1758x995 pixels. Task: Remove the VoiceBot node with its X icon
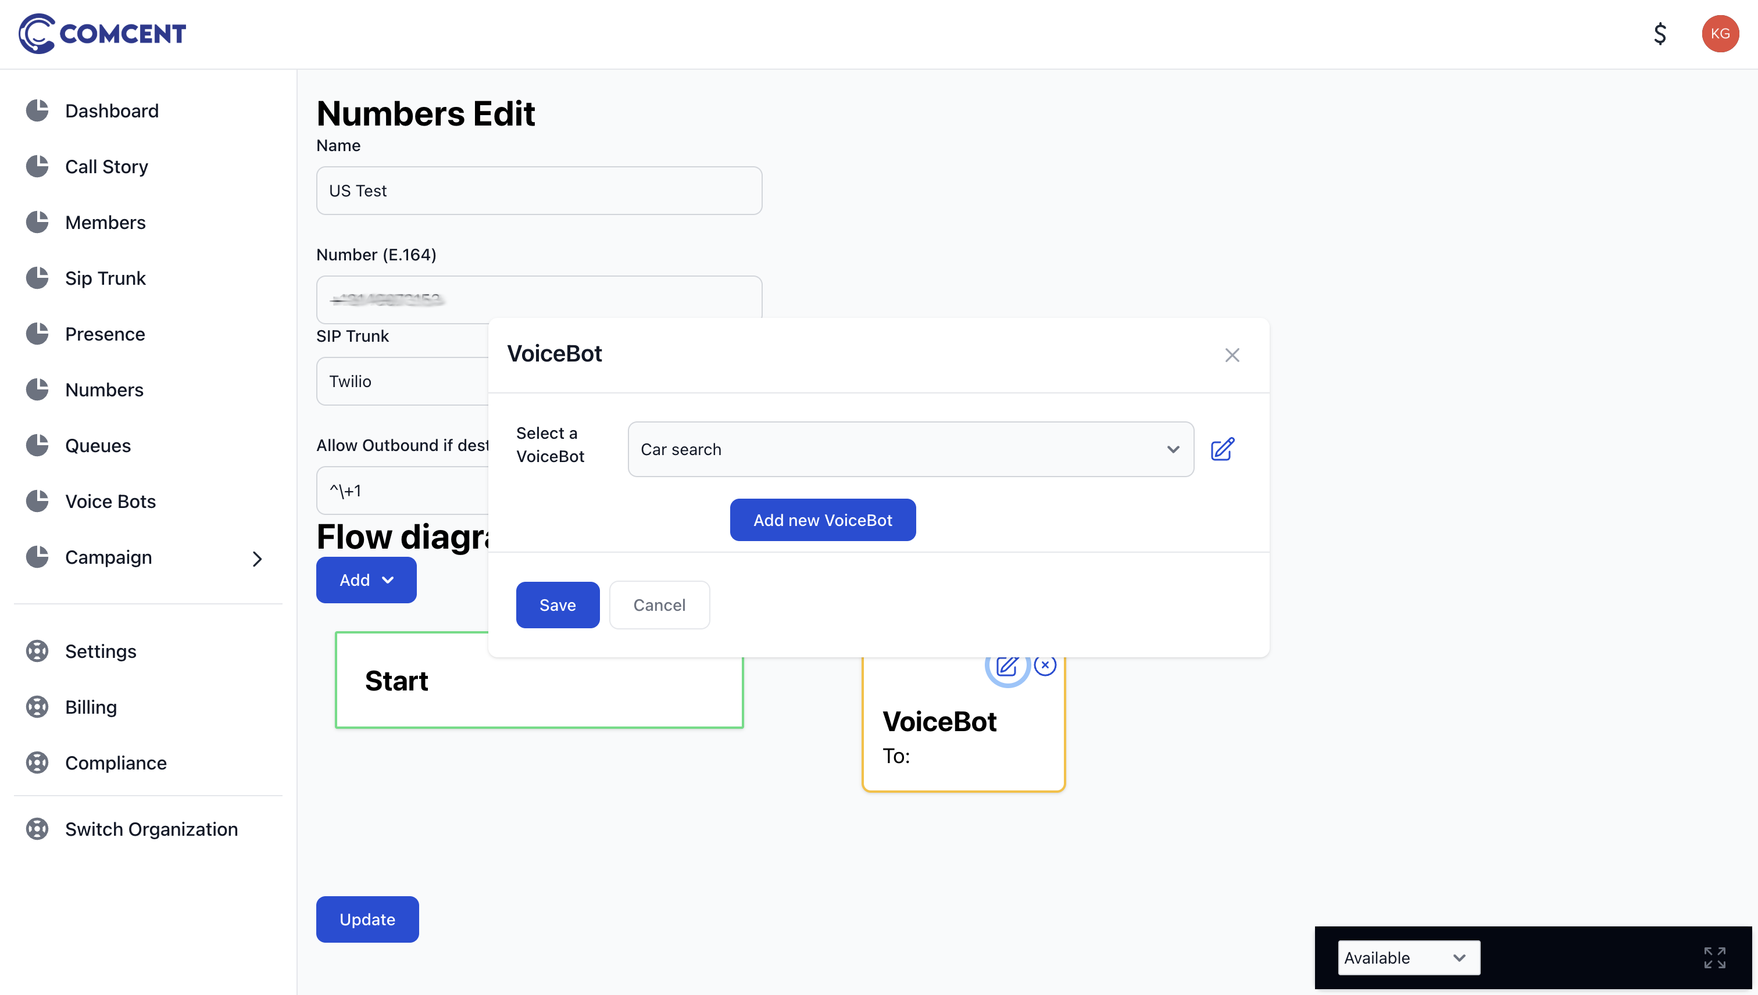(x=1045, y=665)
